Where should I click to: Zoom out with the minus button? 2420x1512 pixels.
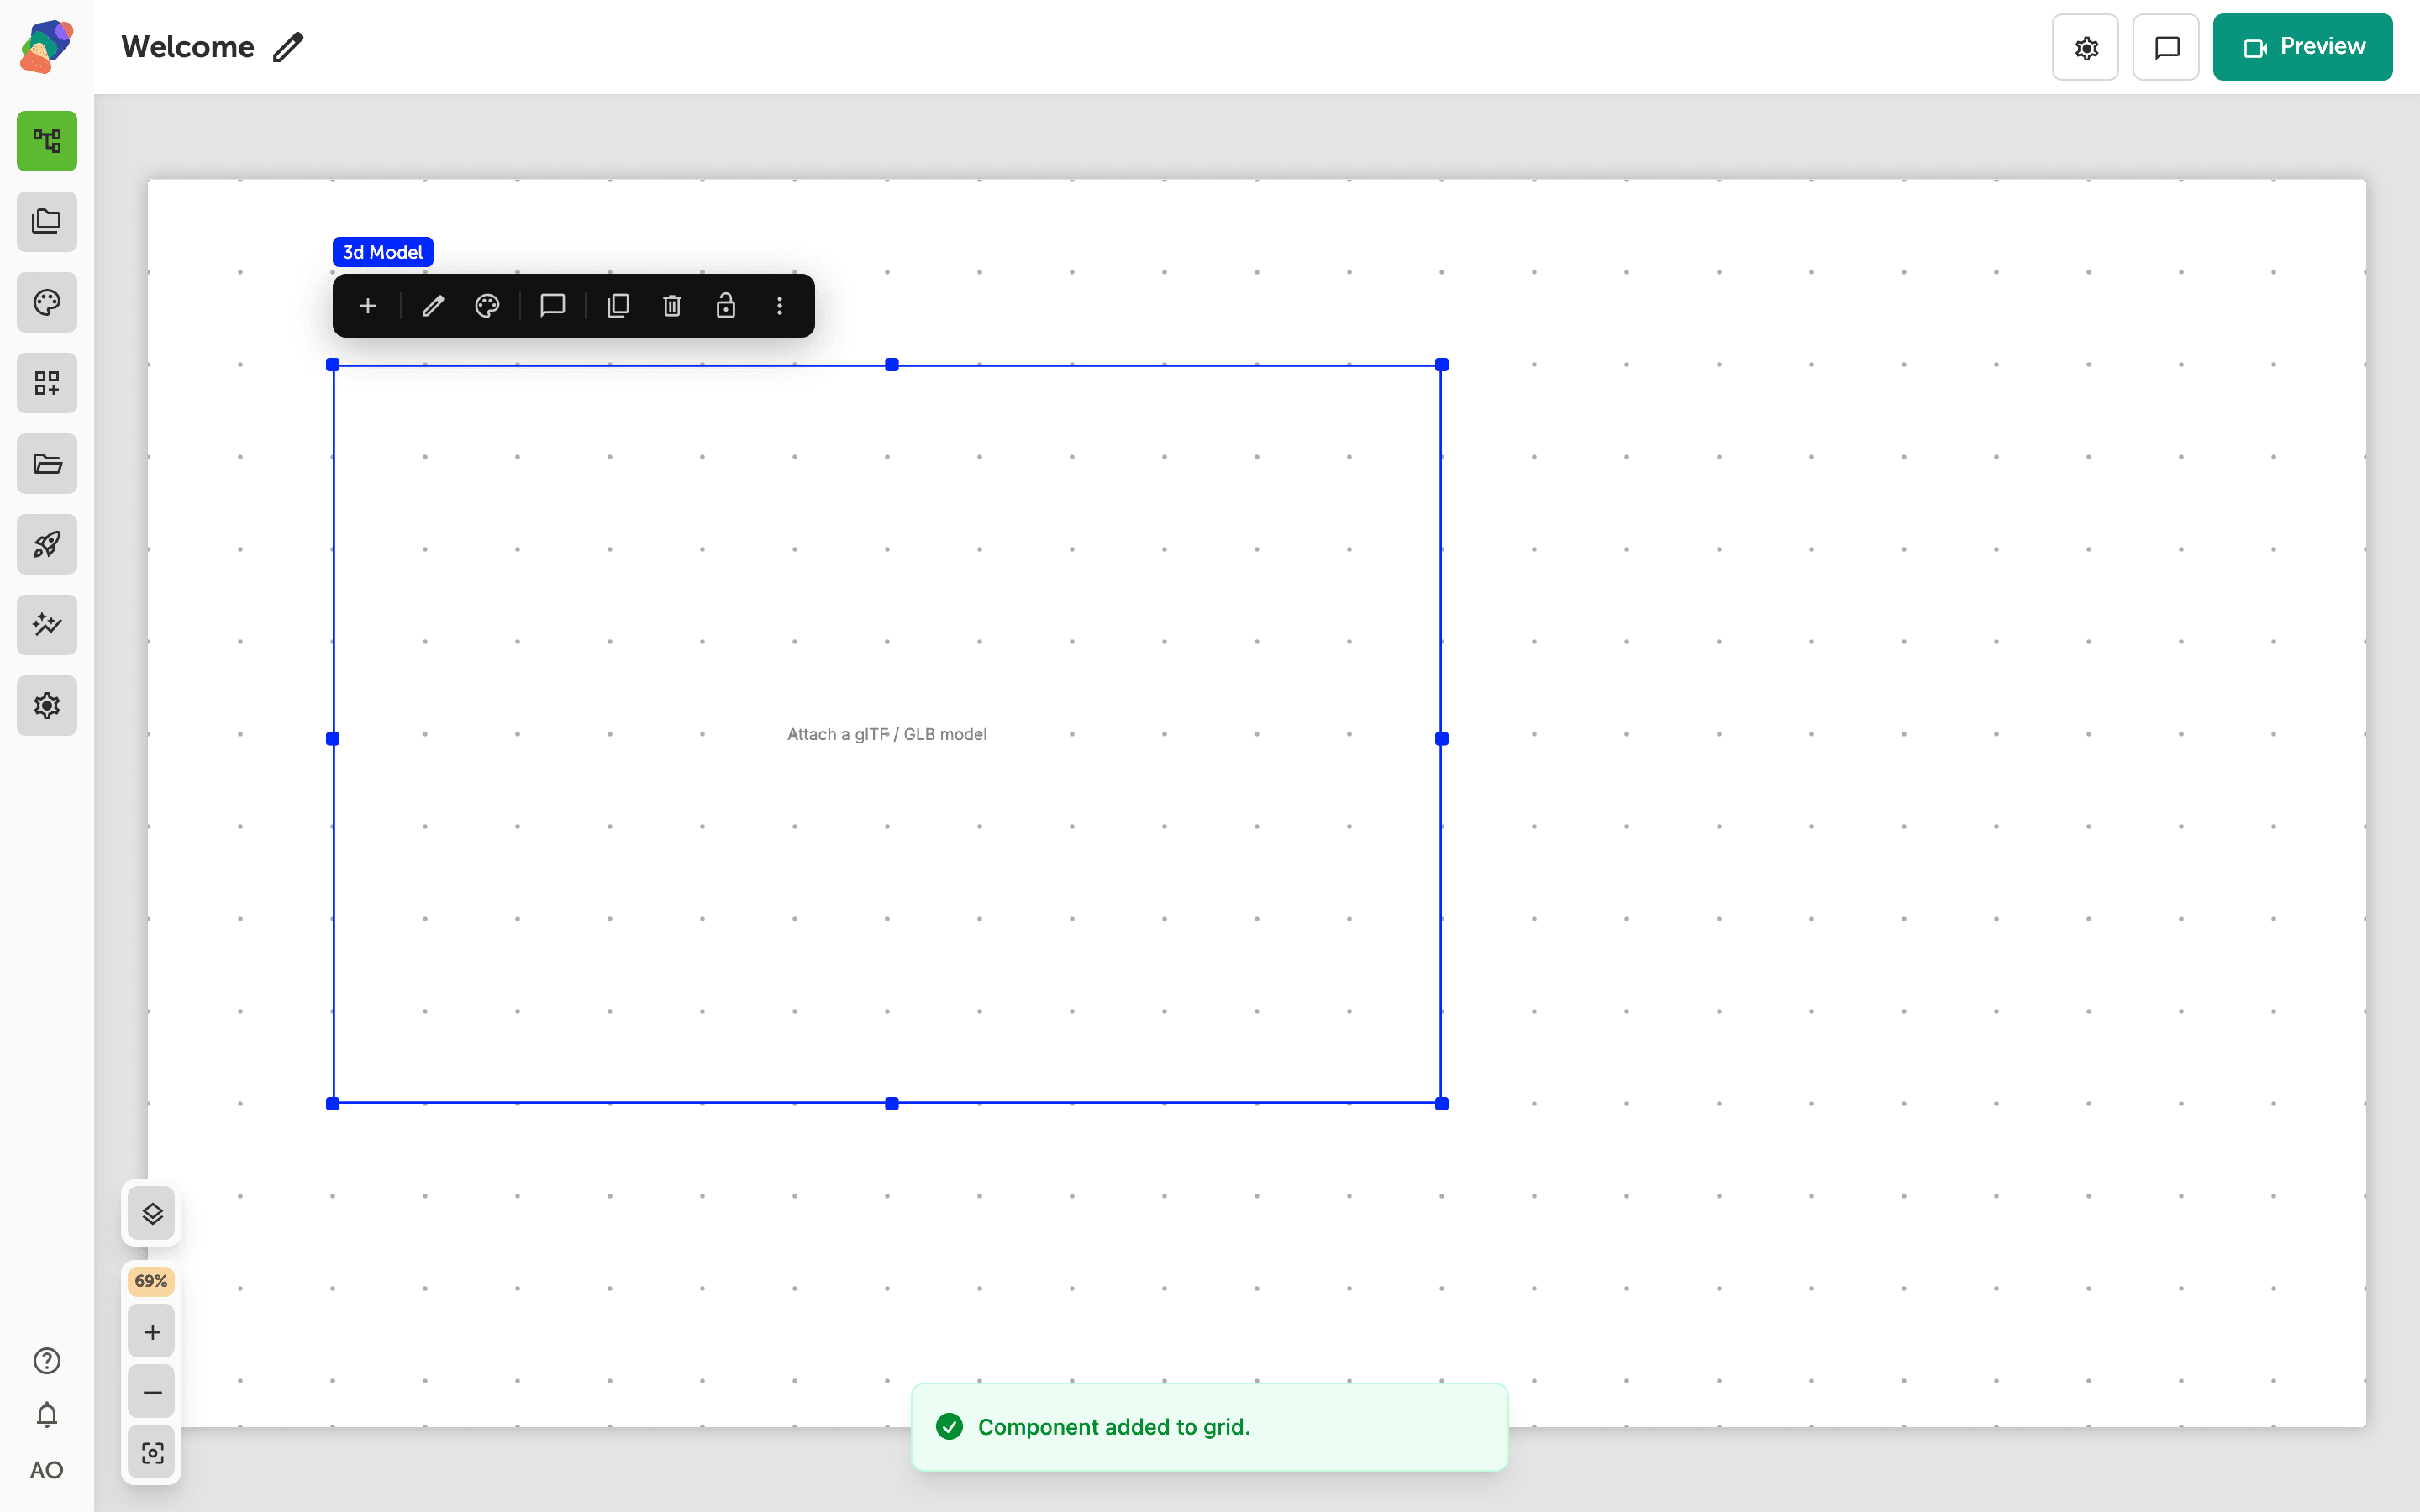click(152, 1392)
